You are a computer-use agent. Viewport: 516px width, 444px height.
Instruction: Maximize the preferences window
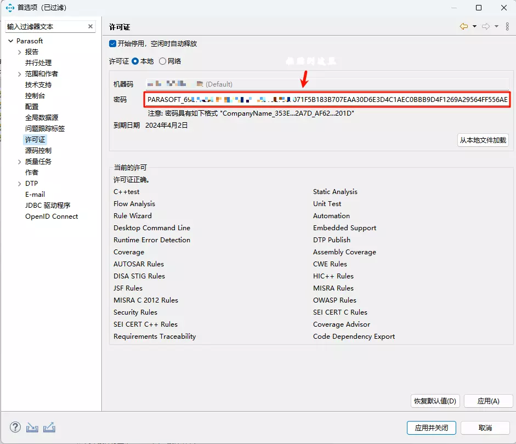pyautogui.click(x=479, y=8)
